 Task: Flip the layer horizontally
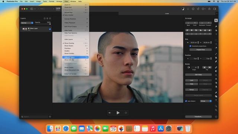(204, 67)
